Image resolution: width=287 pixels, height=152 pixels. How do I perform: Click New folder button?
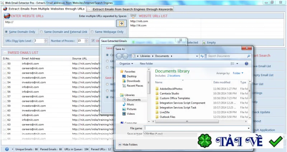pyautogui.click(x=146, y=63)
